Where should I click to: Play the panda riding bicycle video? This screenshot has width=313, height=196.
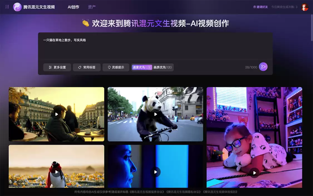(x=156, y=114)
